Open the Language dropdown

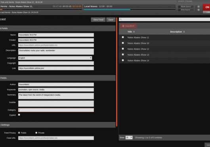55,58
